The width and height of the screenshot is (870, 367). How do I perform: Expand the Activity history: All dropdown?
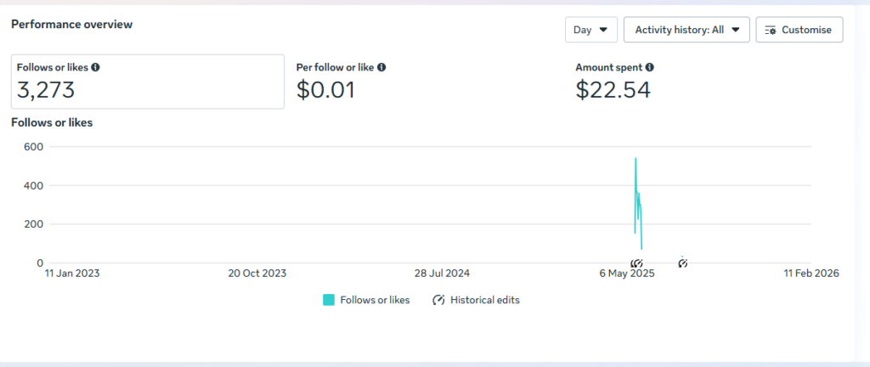click(686, 30)
